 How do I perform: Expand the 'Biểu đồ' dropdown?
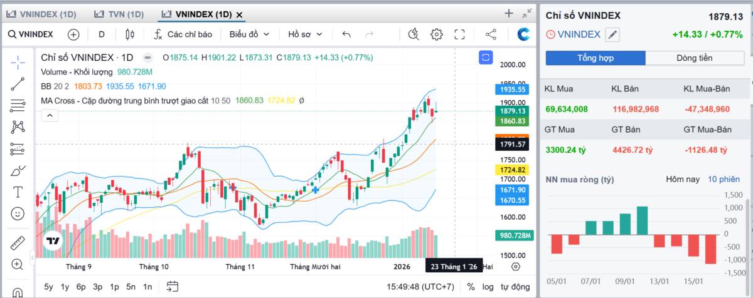[249, 34]
